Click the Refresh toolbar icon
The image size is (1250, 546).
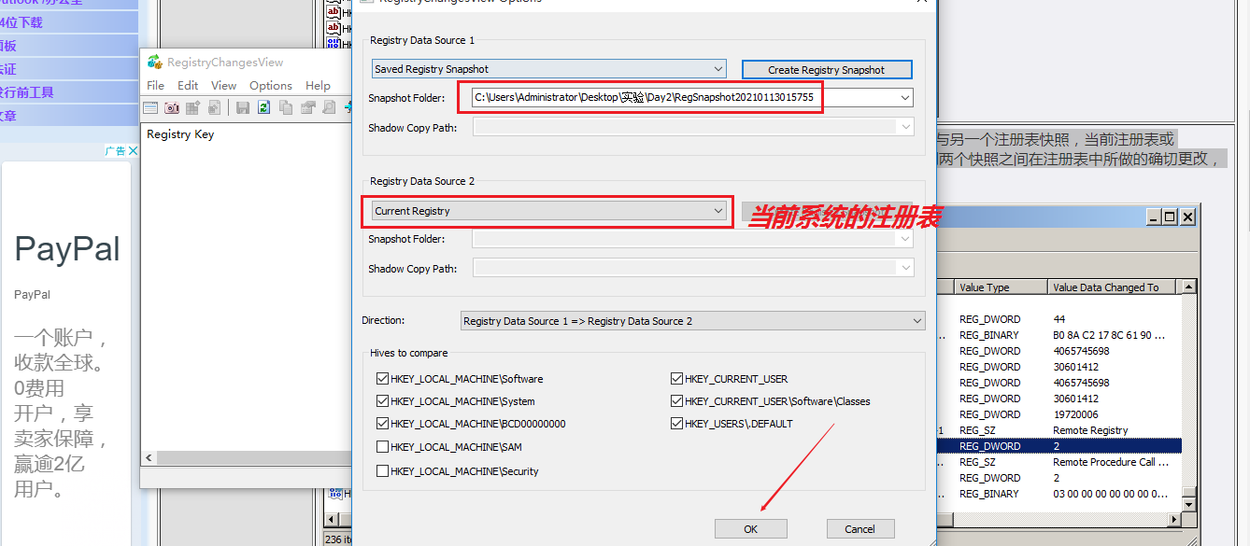263,107
